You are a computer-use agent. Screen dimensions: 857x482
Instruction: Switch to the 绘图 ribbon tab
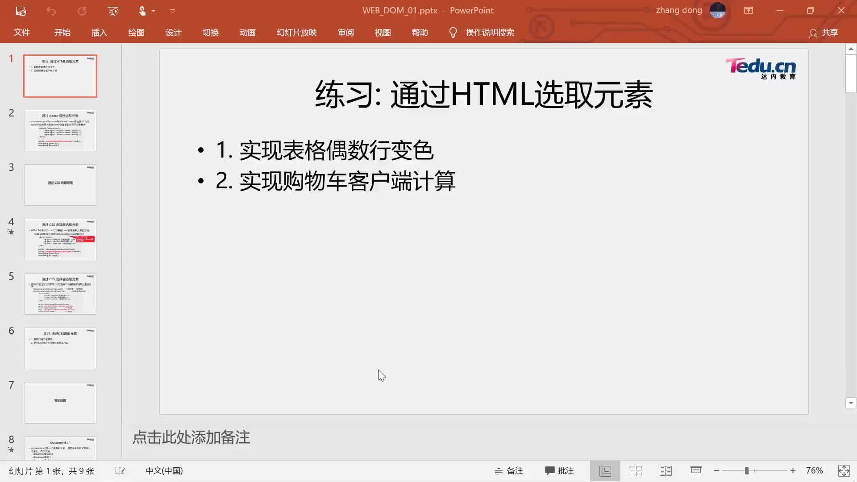coord(136,33)
